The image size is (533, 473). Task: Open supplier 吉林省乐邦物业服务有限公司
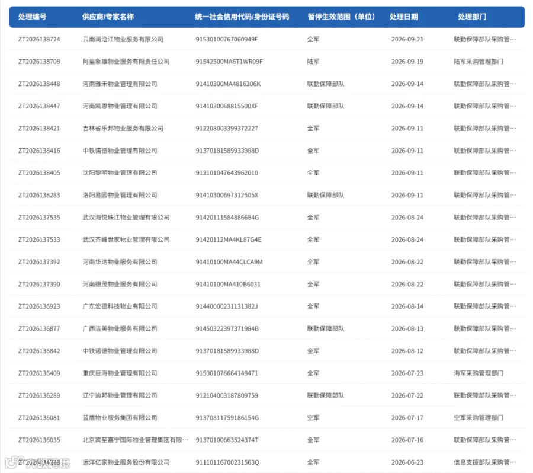[123, 128]
